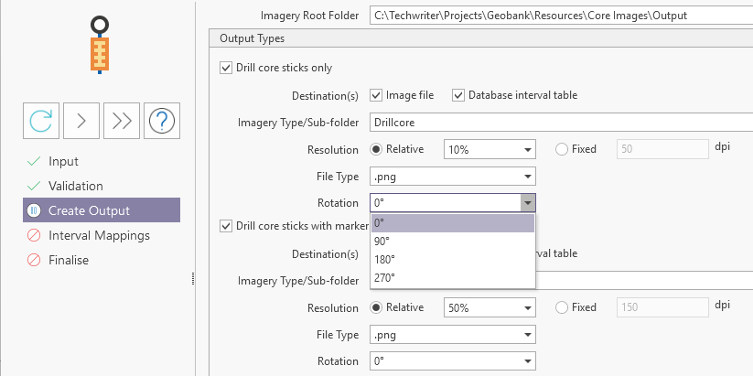Select Fixed resolution radio for 50 dpi
The width and height of the screenshot is (753, 376).
tap(562, 149)
